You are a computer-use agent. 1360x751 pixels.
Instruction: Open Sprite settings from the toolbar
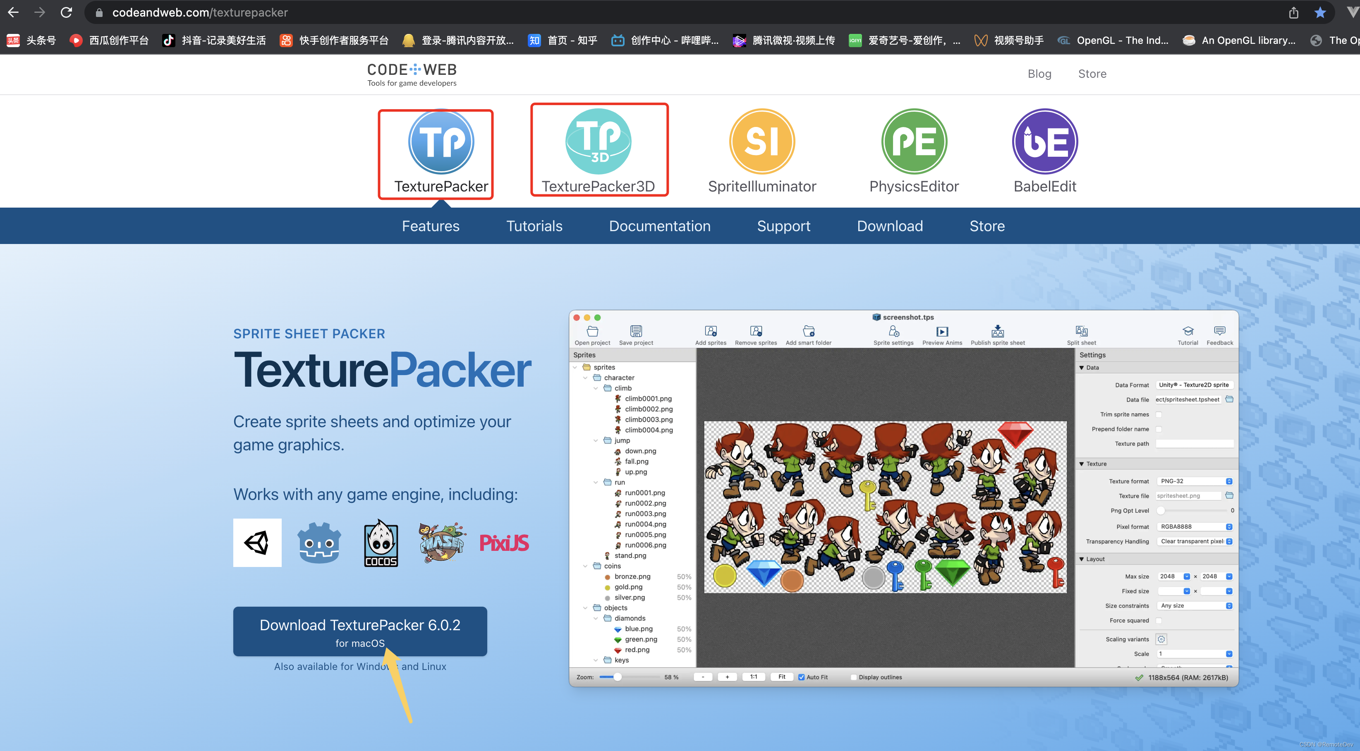[893, 331]
